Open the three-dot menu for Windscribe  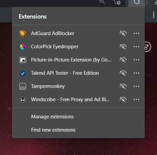136,99
